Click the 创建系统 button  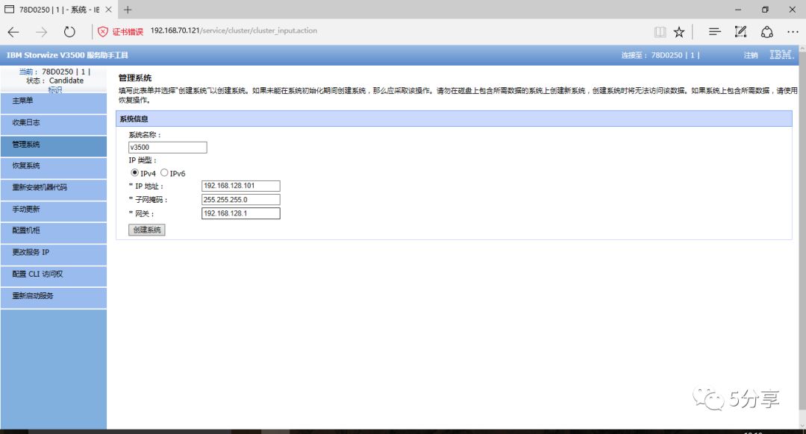coord(146,230)
